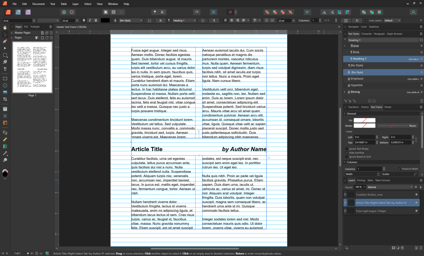Disable Preserve Width in the Columns section

(x=399, y=169)
